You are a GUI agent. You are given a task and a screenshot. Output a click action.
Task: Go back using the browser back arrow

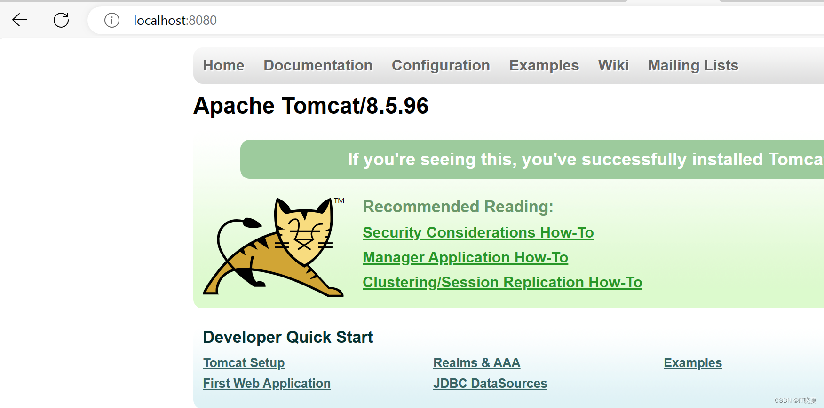coord(20,20)
